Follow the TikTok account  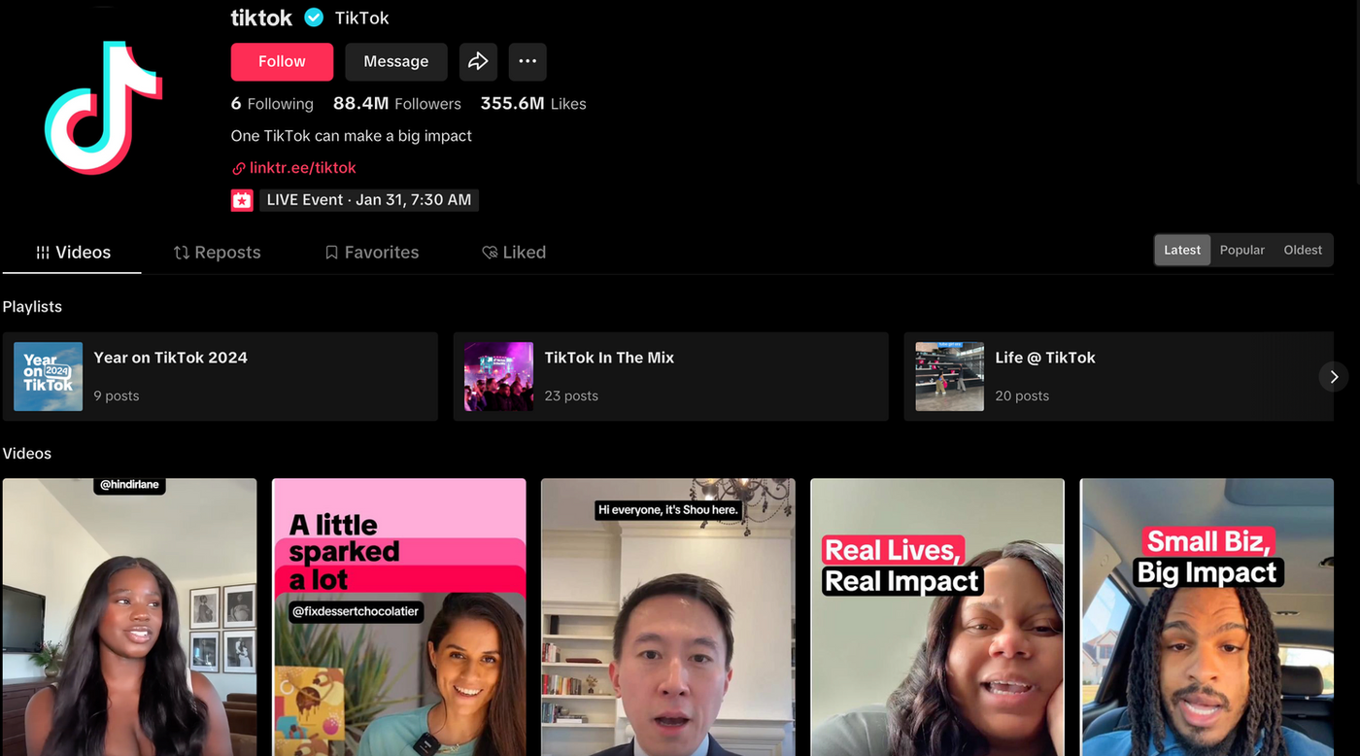[282, 61]
